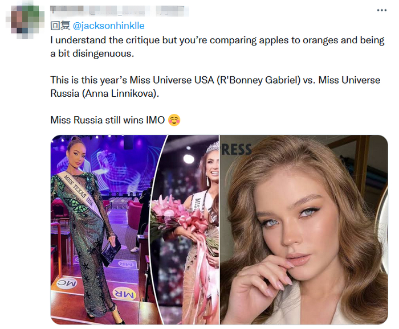Viewport: 399px width, 329px height.
Task: Click the smiling emoji after IMO
Action: coord(174,120)
